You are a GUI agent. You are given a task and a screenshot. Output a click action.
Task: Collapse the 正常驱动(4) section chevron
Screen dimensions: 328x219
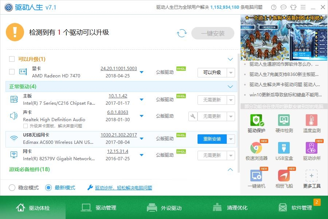point(230,87)
